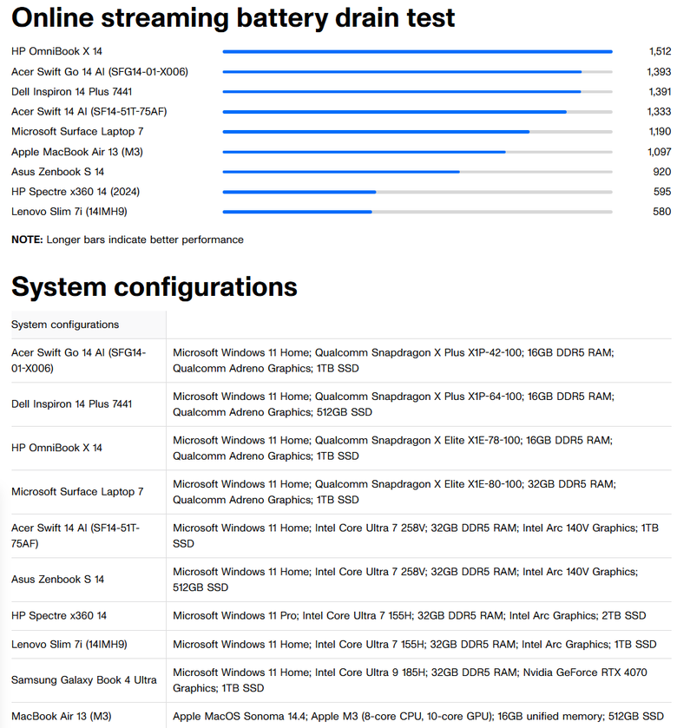Click the value 580
The image size is (677, 728).
[x=661, y=211]
